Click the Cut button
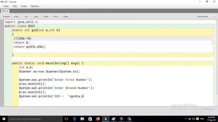 click(26, 16)
